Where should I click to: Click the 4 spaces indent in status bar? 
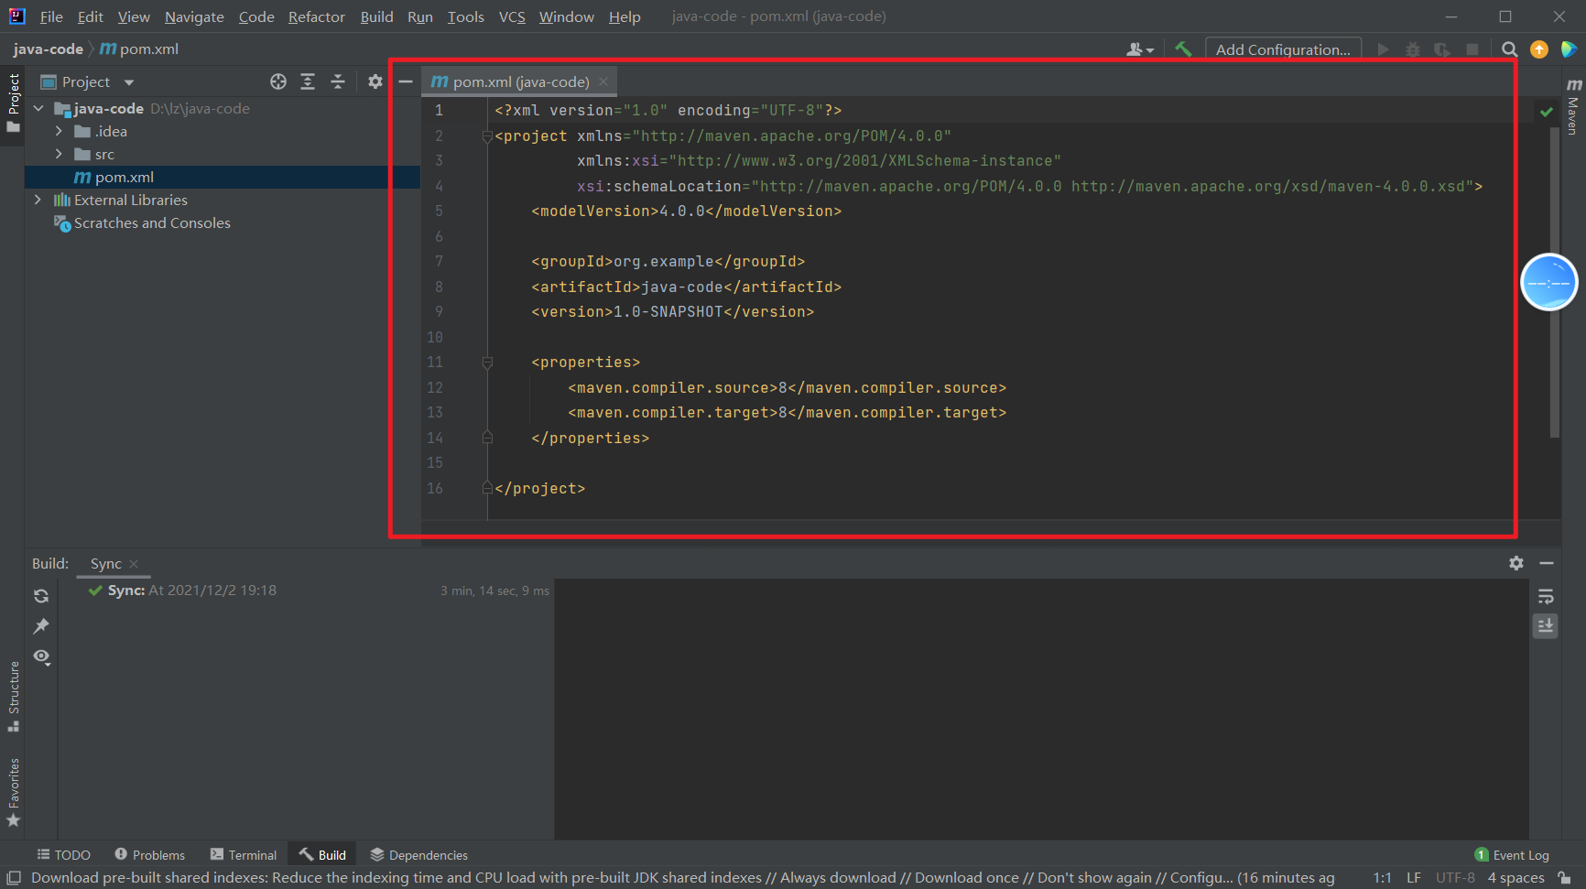click(1516, 878)
